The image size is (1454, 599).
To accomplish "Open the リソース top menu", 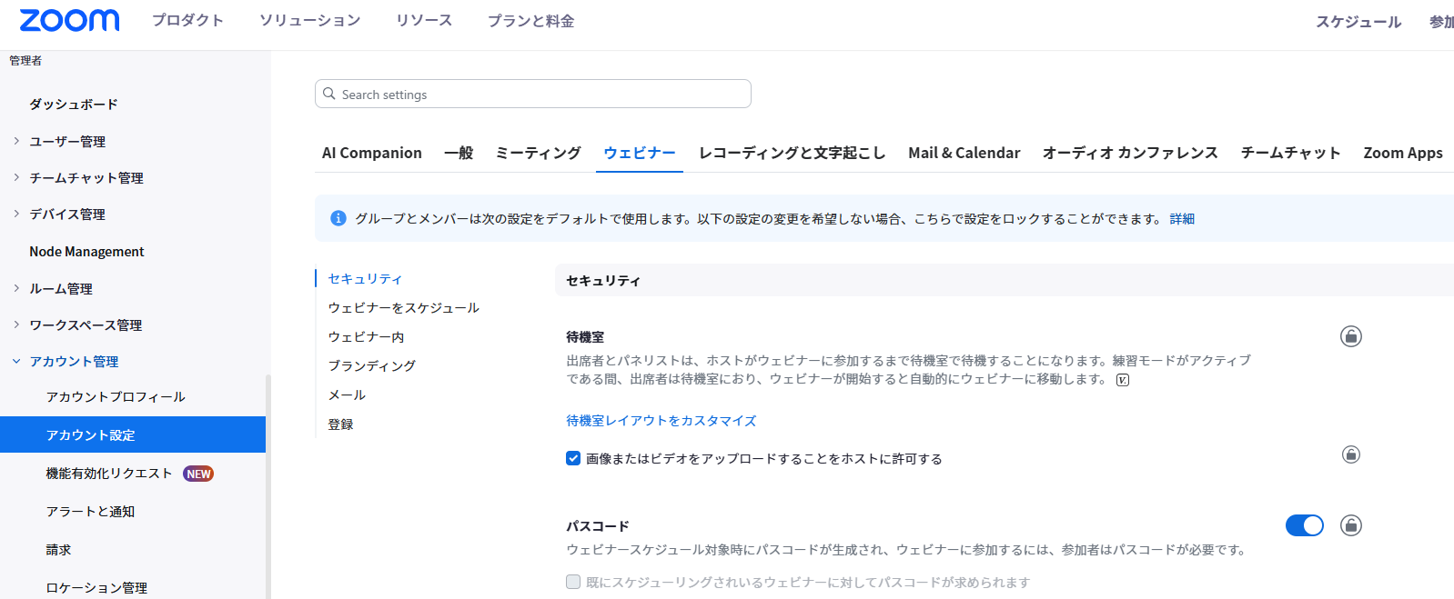I will (424, 20).
